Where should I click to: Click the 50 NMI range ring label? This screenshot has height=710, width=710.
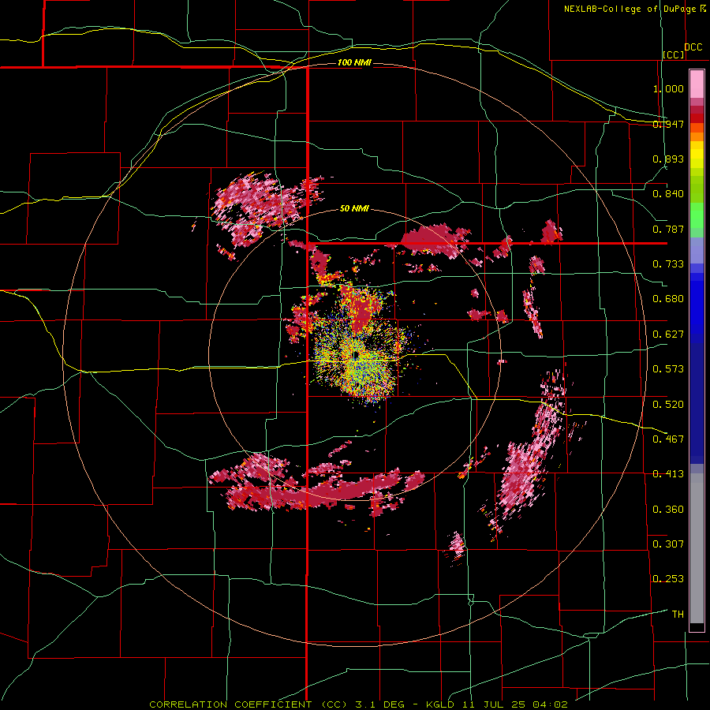(354, 209)
